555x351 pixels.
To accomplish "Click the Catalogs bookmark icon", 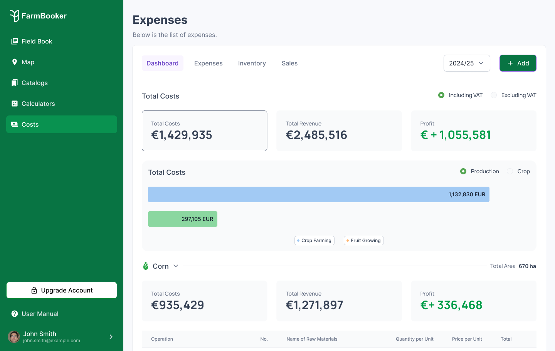I will coord(15,83).
